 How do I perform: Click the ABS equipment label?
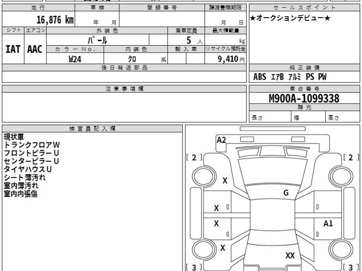tap(259, 77)
